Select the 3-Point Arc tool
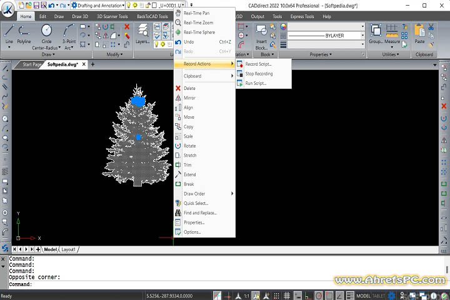Viewport: 450px width, 300px height. pyautogui.click(x=69, y=34)
